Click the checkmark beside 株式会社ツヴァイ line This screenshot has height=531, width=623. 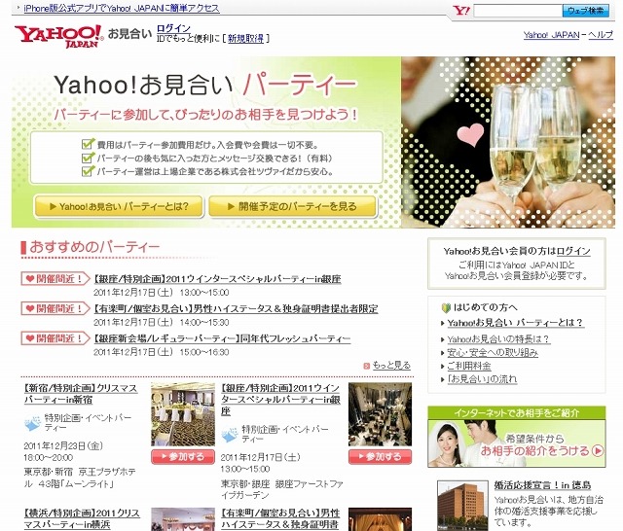88,171
